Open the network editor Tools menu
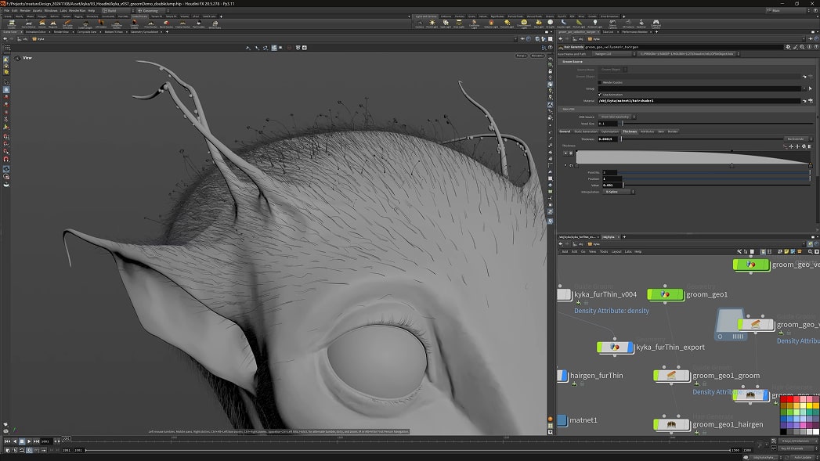Screen dimensions: 820x461 (x=604, y=251)
